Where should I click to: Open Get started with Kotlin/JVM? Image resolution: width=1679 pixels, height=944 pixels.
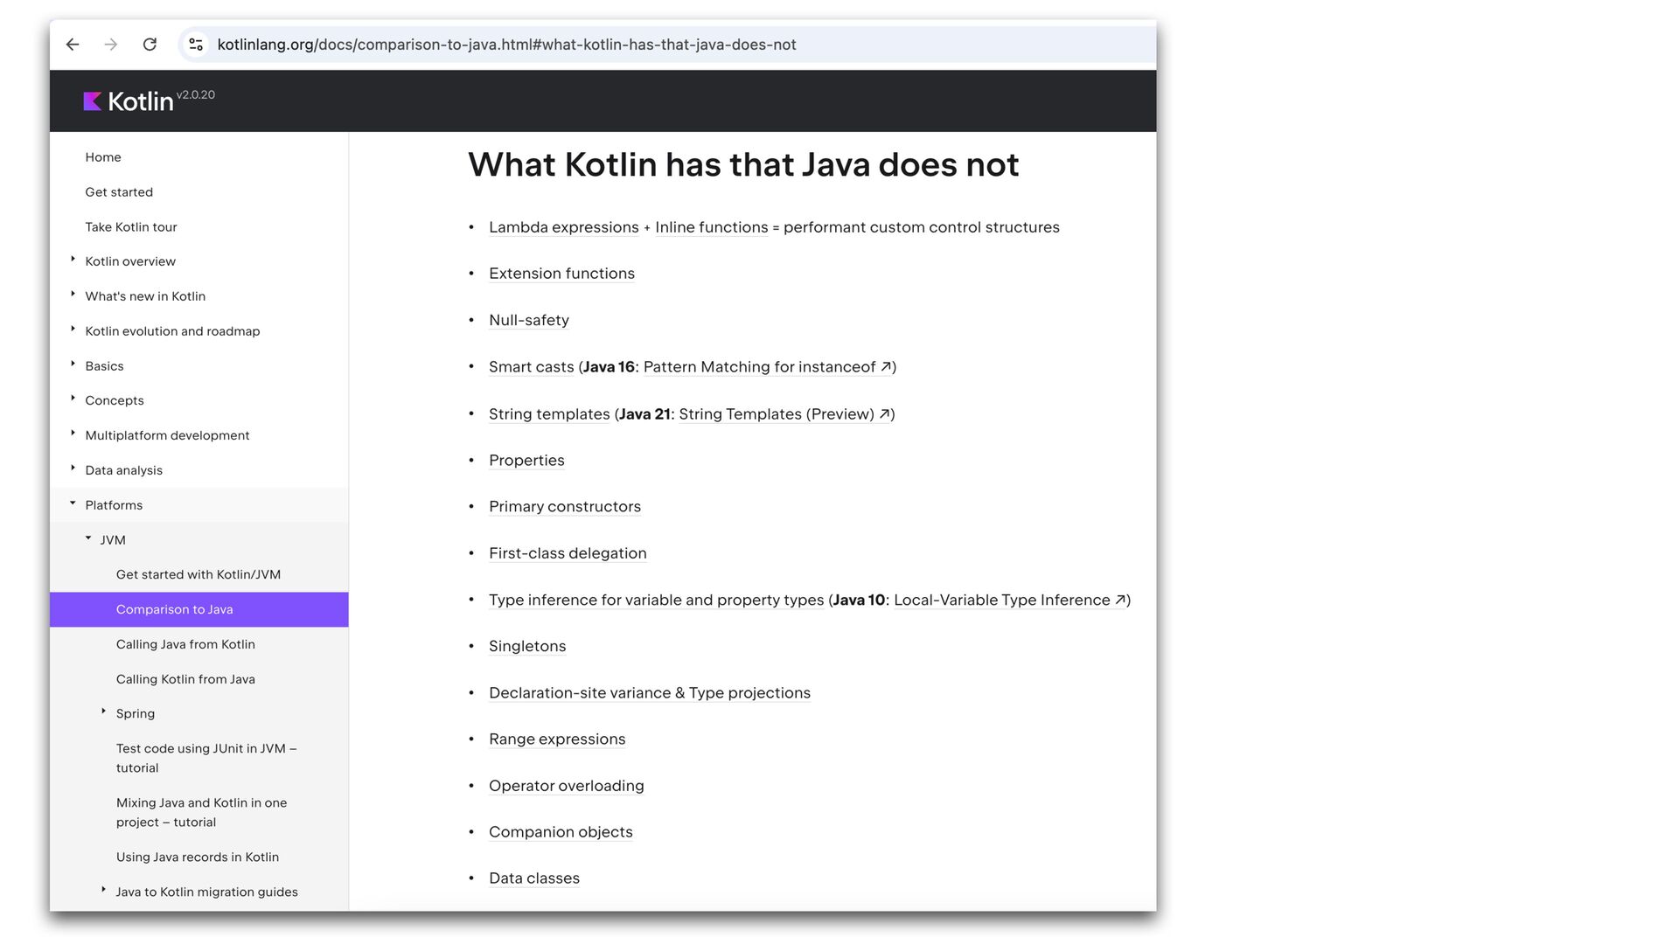click(199, 575)
